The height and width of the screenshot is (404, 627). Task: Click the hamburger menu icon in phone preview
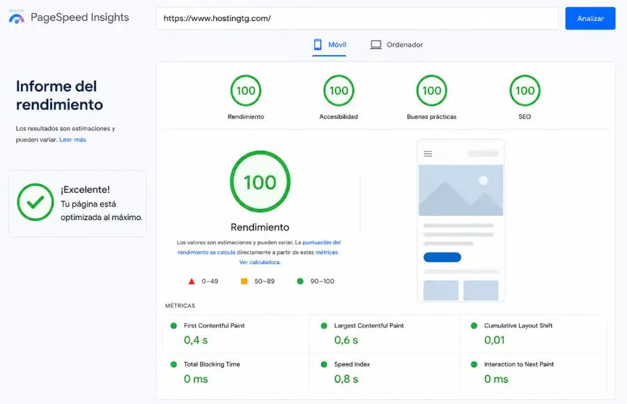point(428,154)
